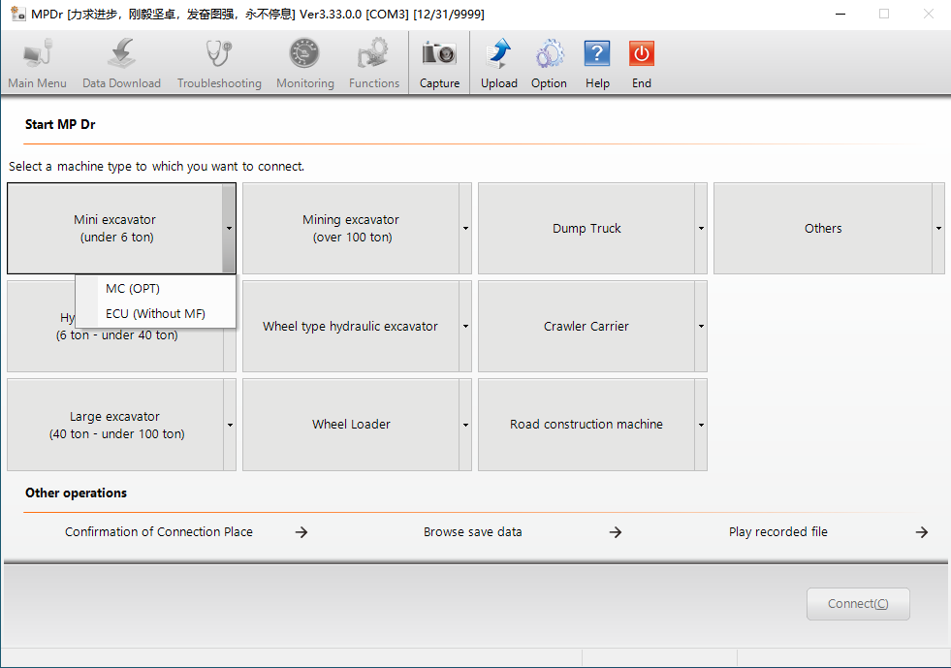Screen dimensions: 951x668
Task: Open the Browse save data link
Action: point(472,532)
